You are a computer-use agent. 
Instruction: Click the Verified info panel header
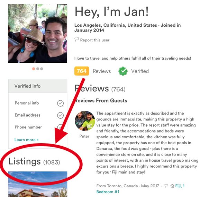pyautogui.click(x=37, y=86)
